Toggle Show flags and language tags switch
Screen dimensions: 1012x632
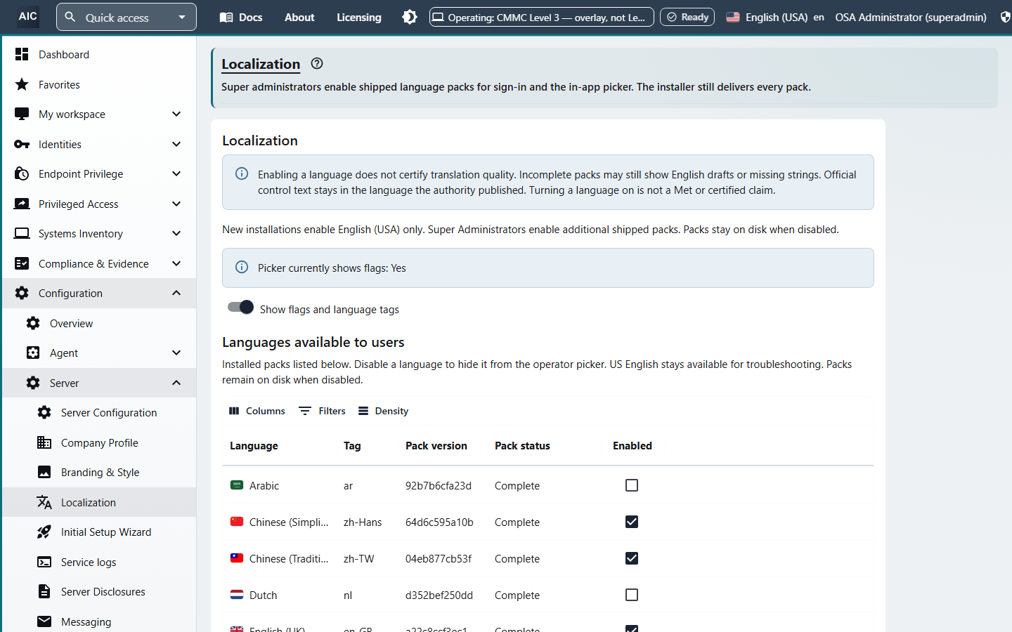point(240,308)
